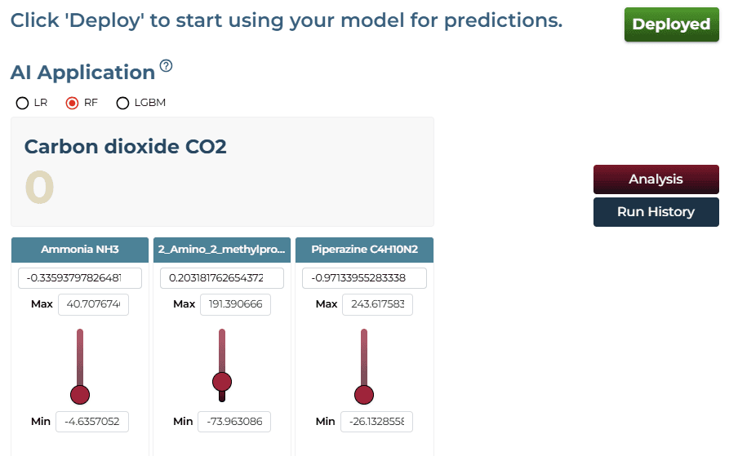
Task: Click the Piperazine C4H10N2 value input field
Action: tap(364, 278)
